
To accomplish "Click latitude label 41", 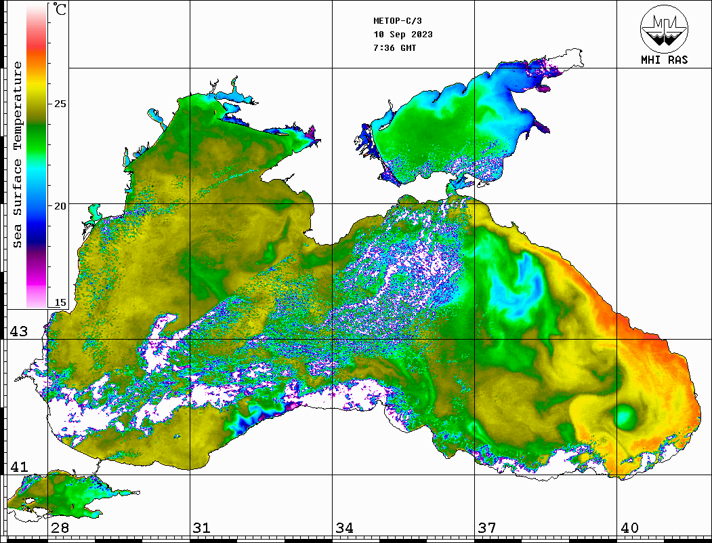I will (x=18, y=466).
